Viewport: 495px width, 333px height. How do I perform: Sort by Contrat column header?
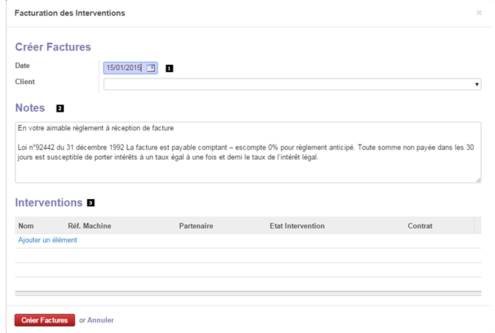(x=420, y=226)
